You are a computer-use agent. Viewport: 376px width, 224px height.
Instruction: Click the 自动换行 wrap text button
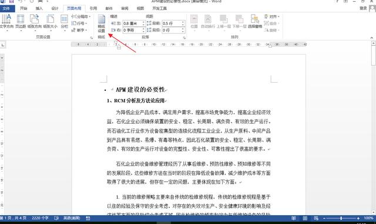(x=208, y=22)
